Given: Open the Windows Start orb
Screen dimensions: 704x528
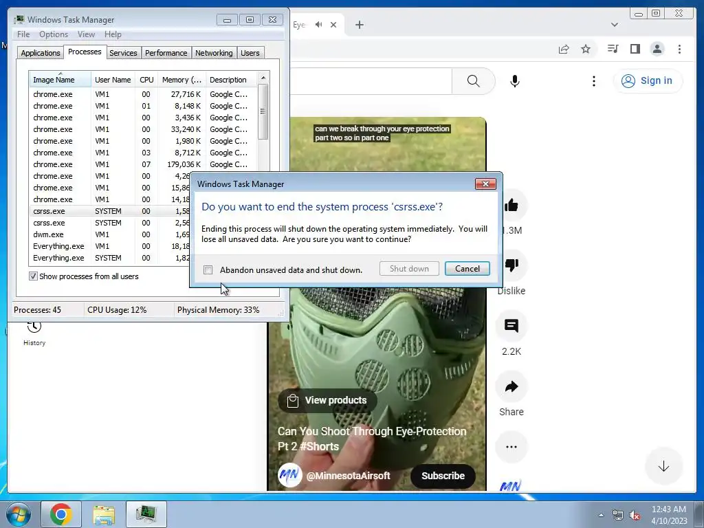Looking at the screenshot, I should [x=19, y=514].
